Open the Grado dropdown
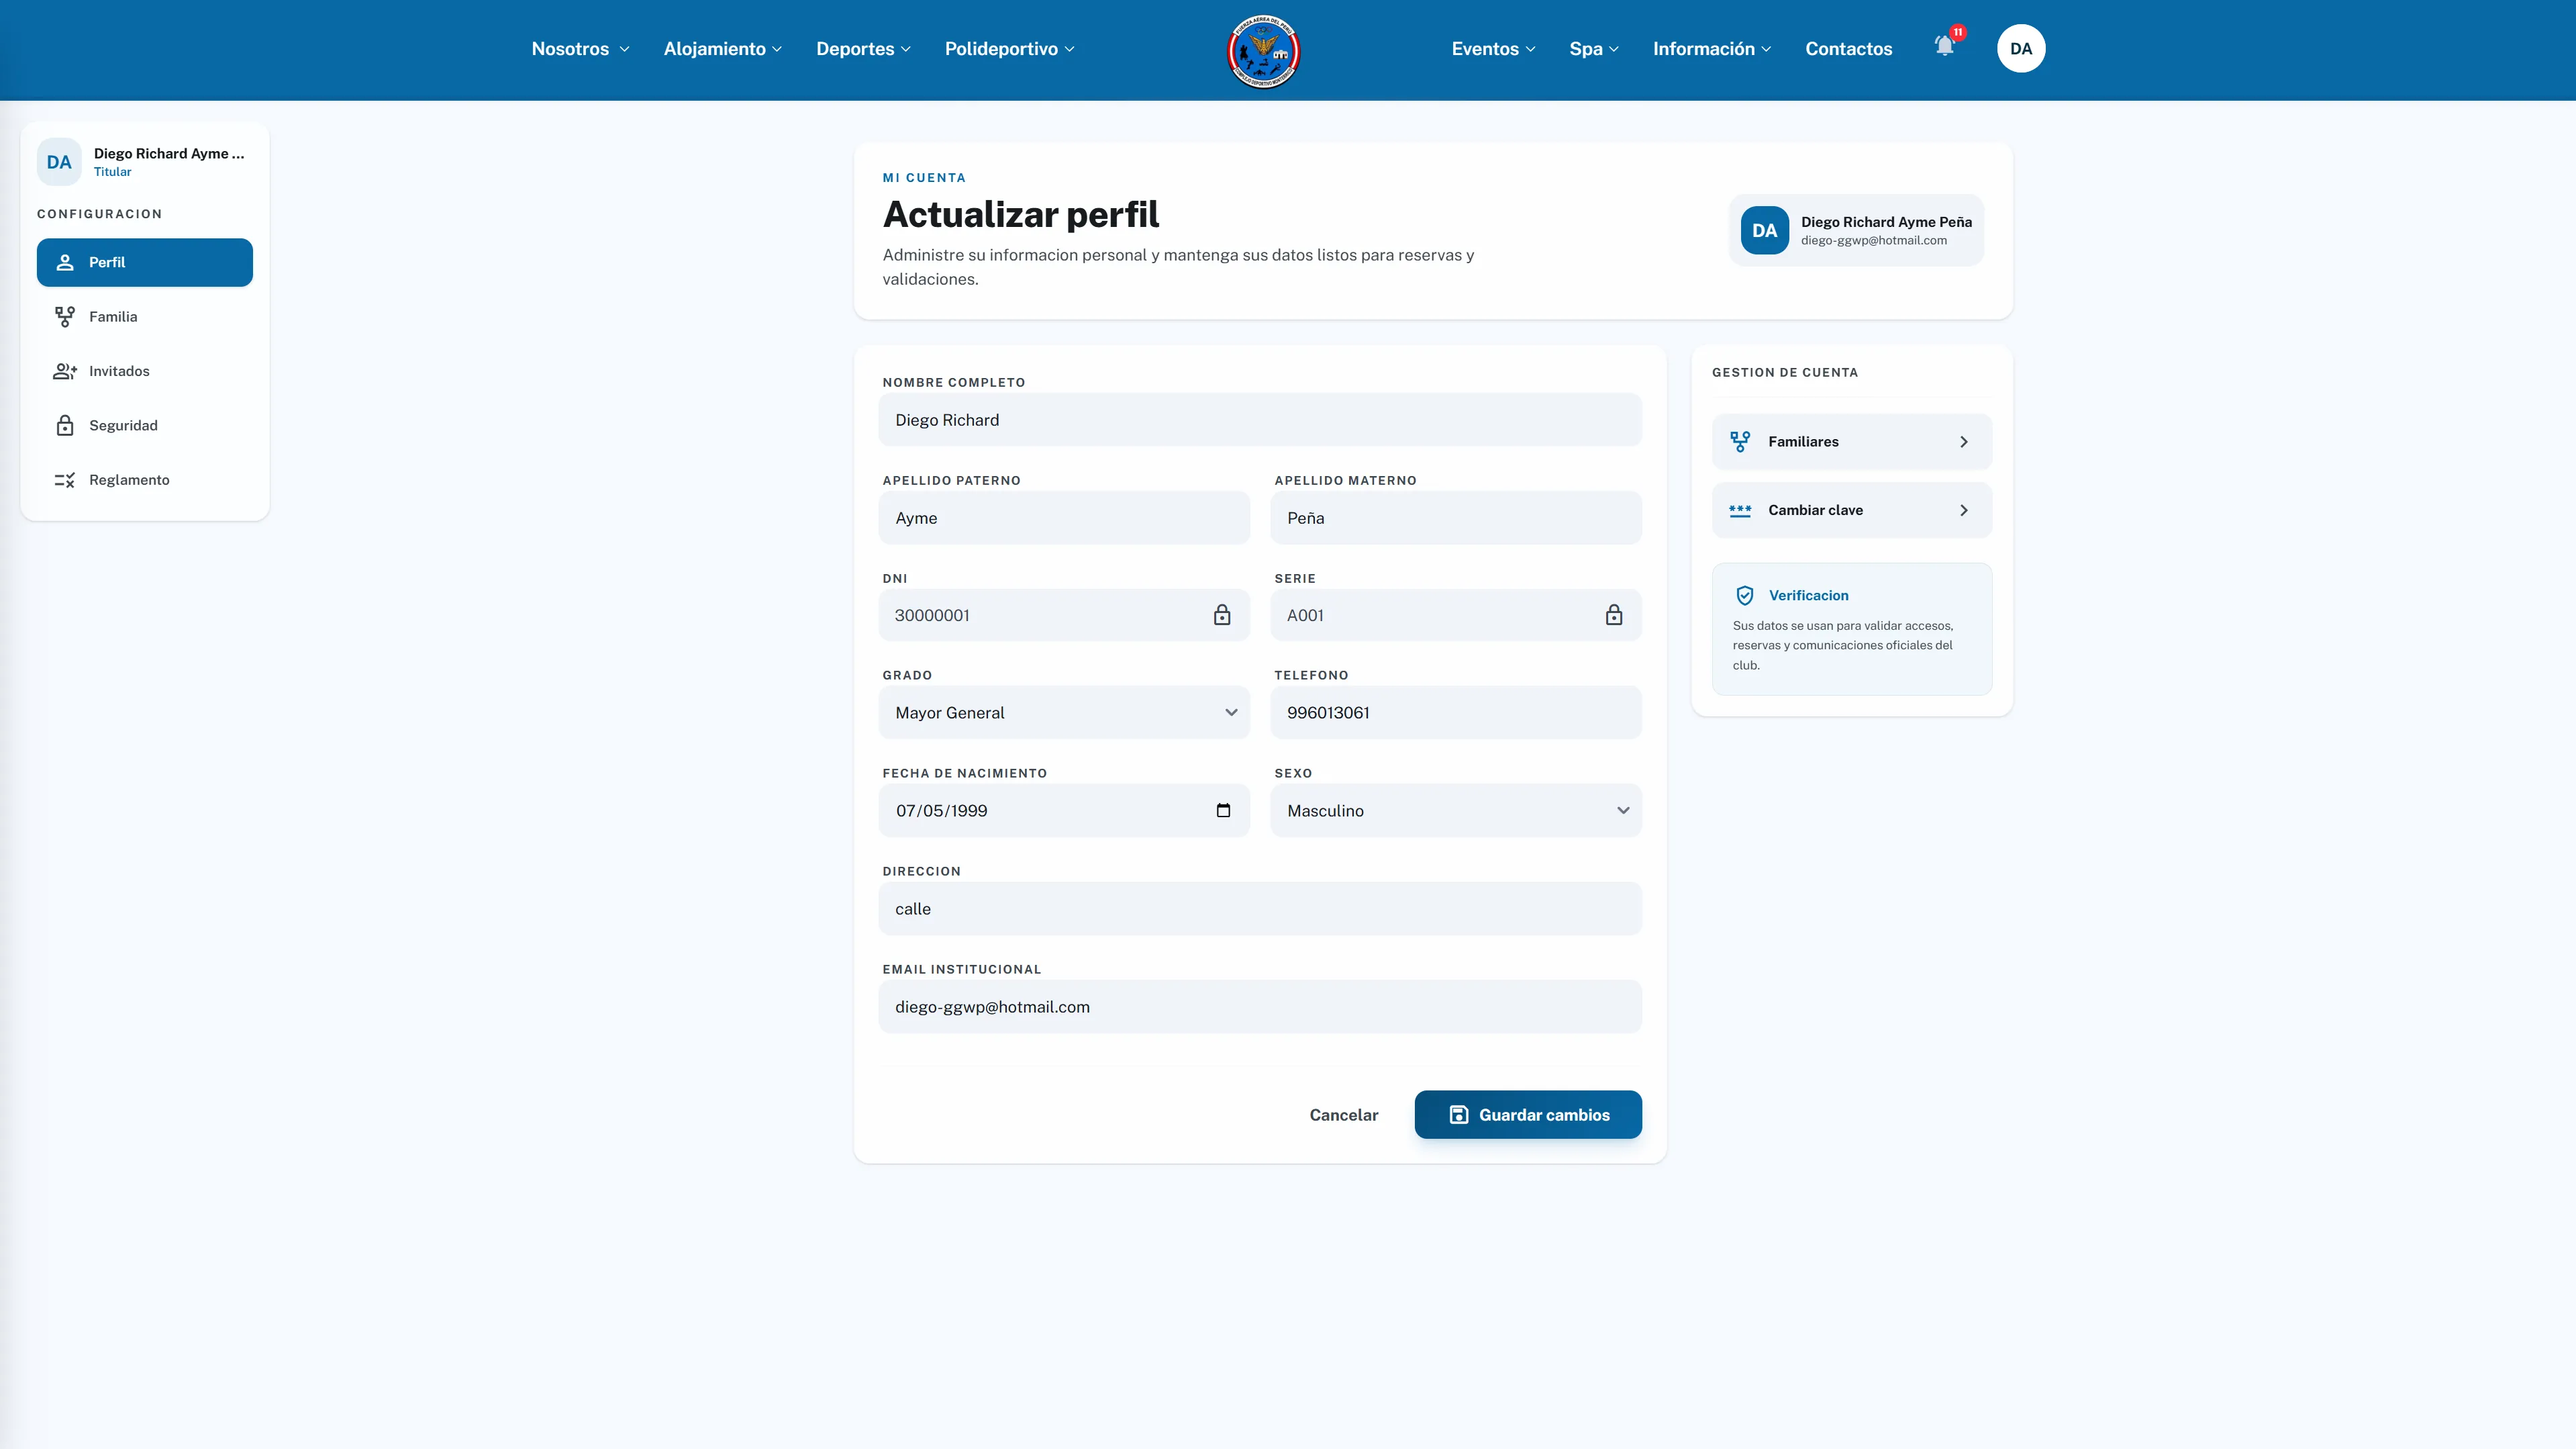2576x1449 pixels. (x=1064, y=712)
